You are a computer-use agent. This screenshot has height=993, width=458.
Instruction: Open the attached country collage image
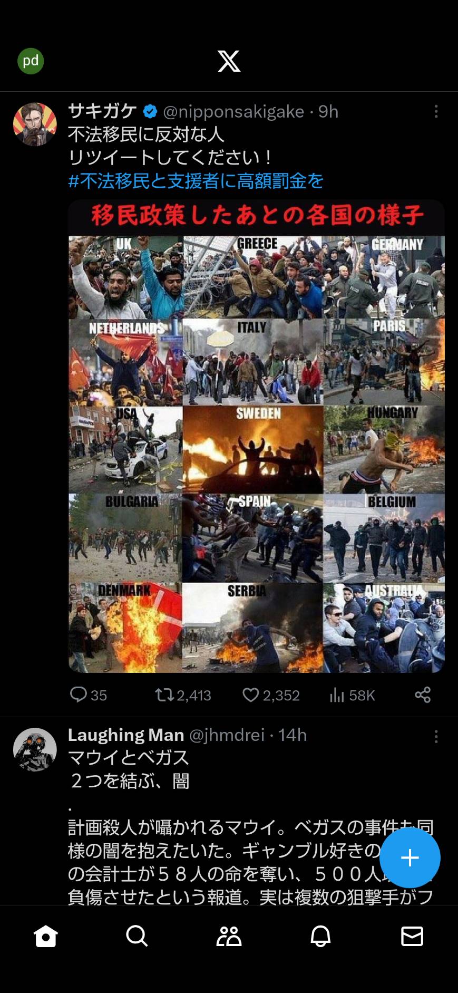tap(257, 436)
